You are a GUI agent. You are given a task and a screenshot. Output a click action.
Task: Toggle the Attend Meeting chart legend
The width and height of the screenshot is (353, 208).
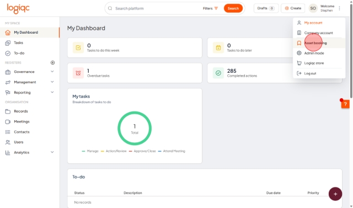click(x=172, y=151)
